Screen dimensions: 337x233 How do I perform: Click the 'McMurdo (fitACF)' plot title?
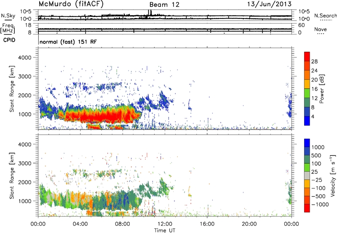[71, 4]
